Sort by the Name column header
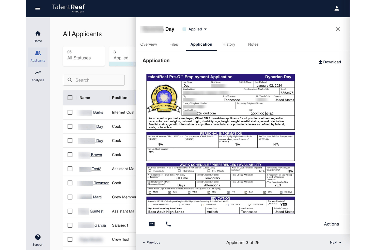Screen dimensions: 376x250 click(x=85, y=98)
